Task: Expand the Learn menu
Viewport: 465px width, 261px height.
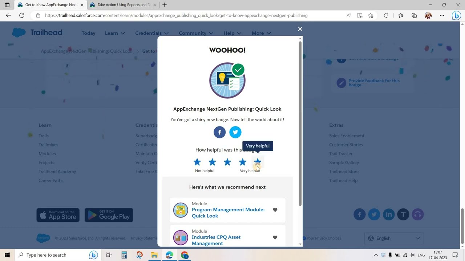Action: (115, 33)
